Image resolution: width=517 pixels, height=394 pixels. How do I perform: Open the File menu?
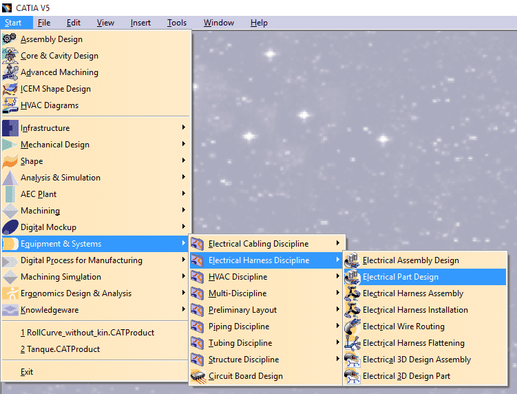pyautogui.click(x=44, y=23)
